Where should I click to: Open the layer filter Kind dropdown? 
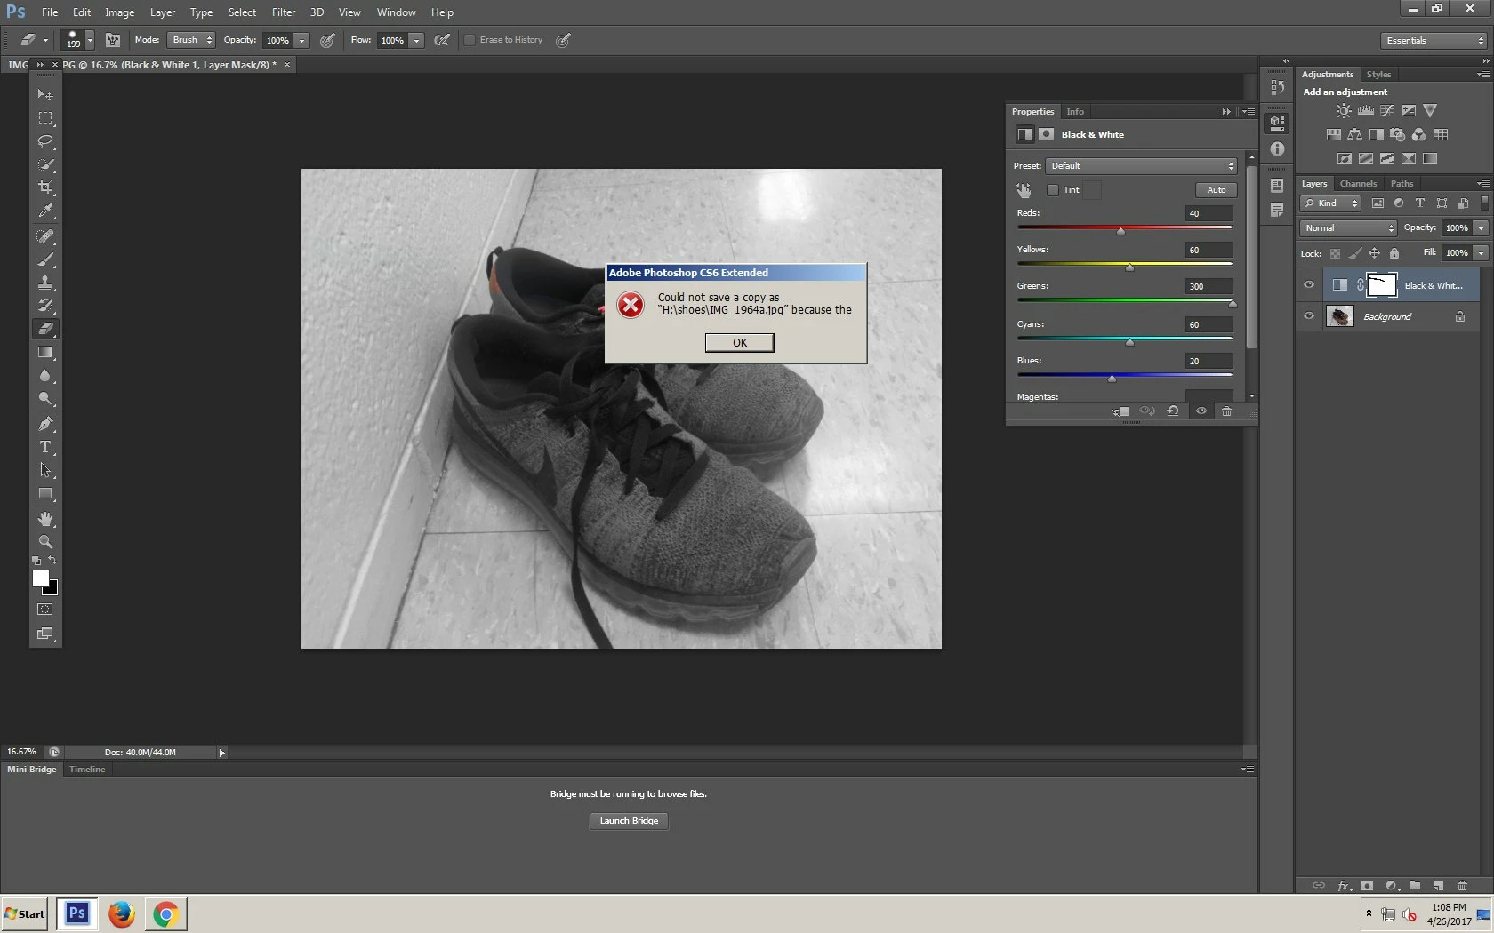[x=1330, y=203]
